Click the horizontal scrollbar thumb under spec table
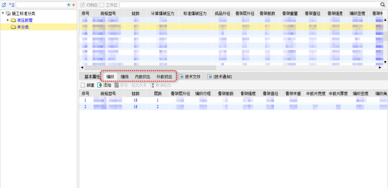388x188 pixels. tap(150, 67)
